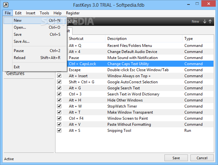
Task: Toggle the Alt + W checkbox
Action: [59, 106]
